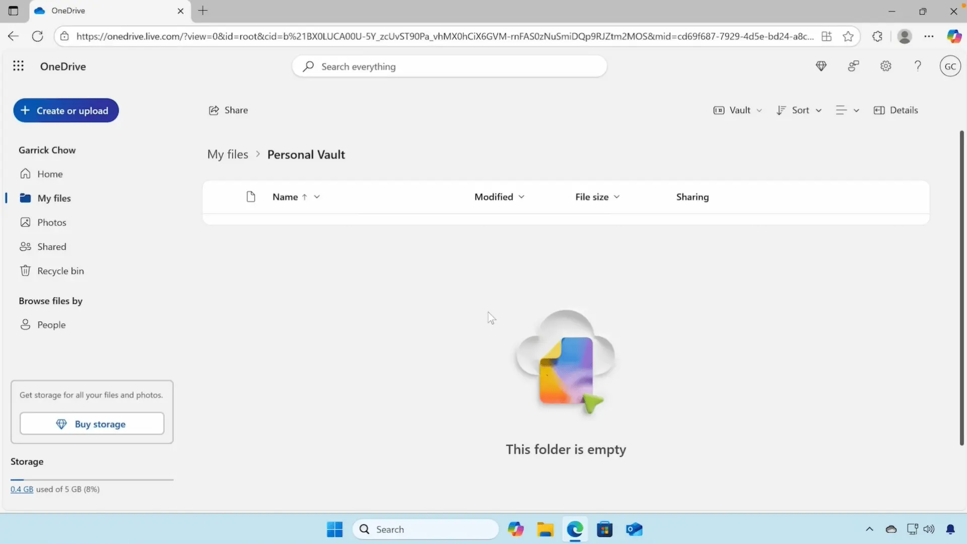Click the browser address bar URL
The height and width of the screenshot is (544, 967).
(445, 36)
